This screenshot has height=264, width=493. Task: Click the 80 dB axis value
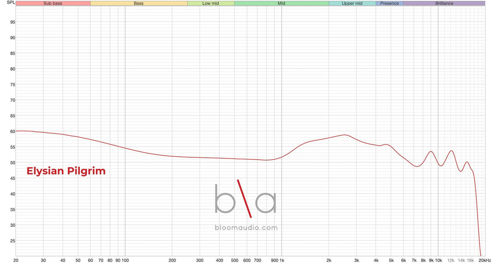coord(13,69)
